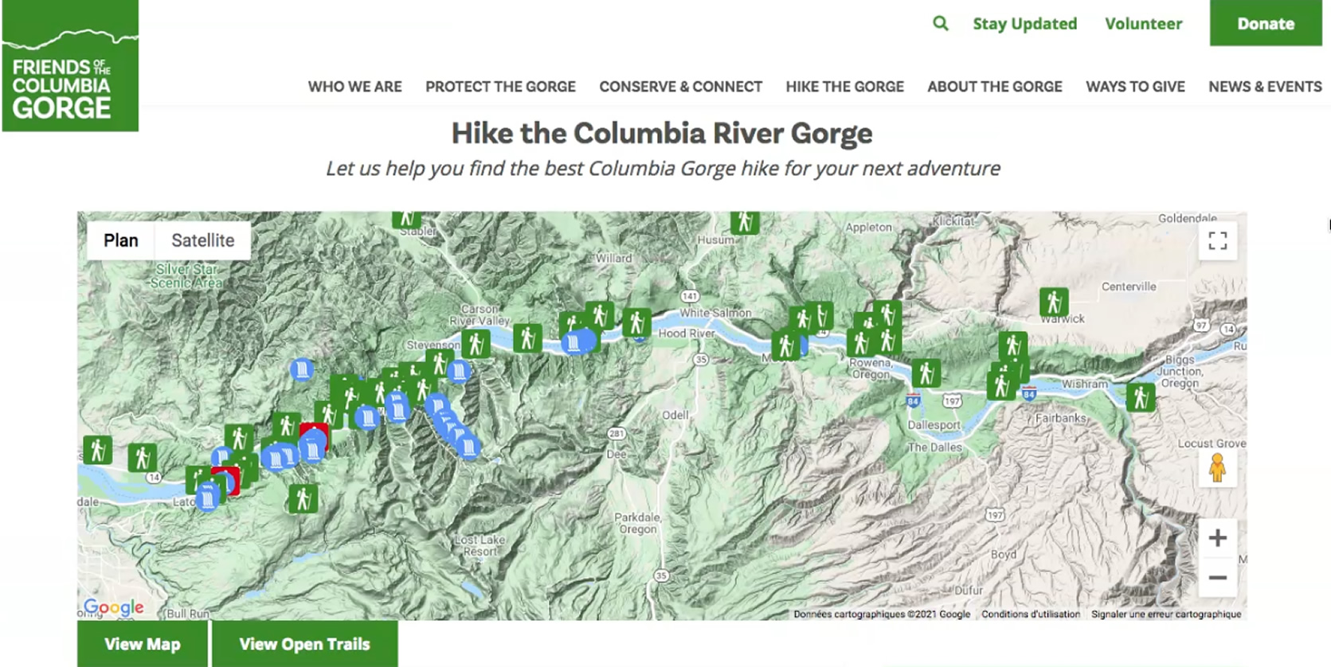
Task: Click the hiker marker east of Wishram
Action: pyautogui.click(x=1140, y=396)
